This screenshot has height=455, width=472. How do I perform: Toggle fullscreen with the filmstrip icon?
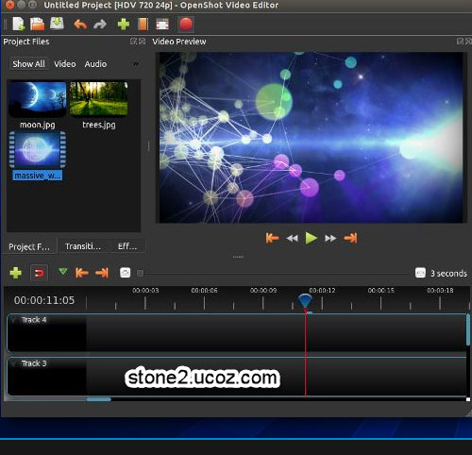[x=162, y=25]
